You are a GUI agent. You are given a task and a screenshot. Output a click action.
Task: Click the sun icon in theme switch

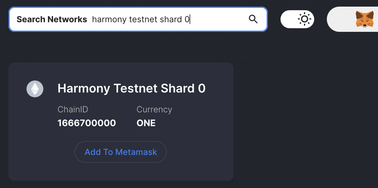(304, 19)
